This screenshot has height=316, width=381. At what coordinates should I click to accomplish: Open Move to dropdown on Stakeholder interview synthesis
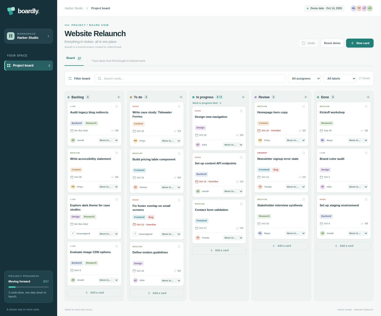click(x=295, y=233)
